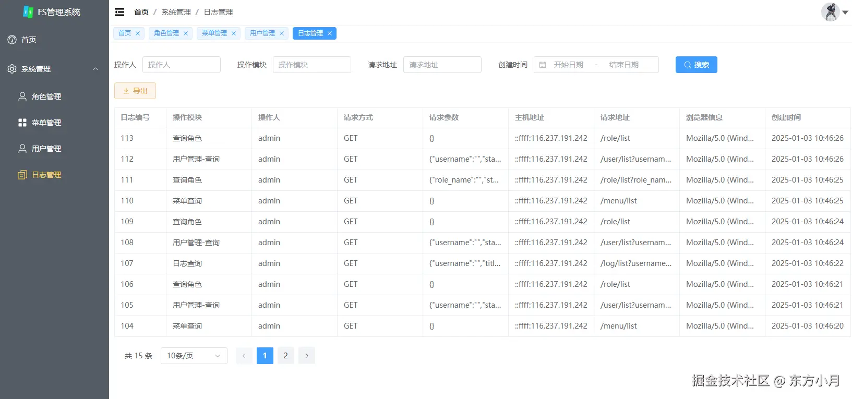Image resolution: width=852 pixels, height=399 pixels.
Task: Click the 菜单管理 grid icon
Action: pos(22,123)
